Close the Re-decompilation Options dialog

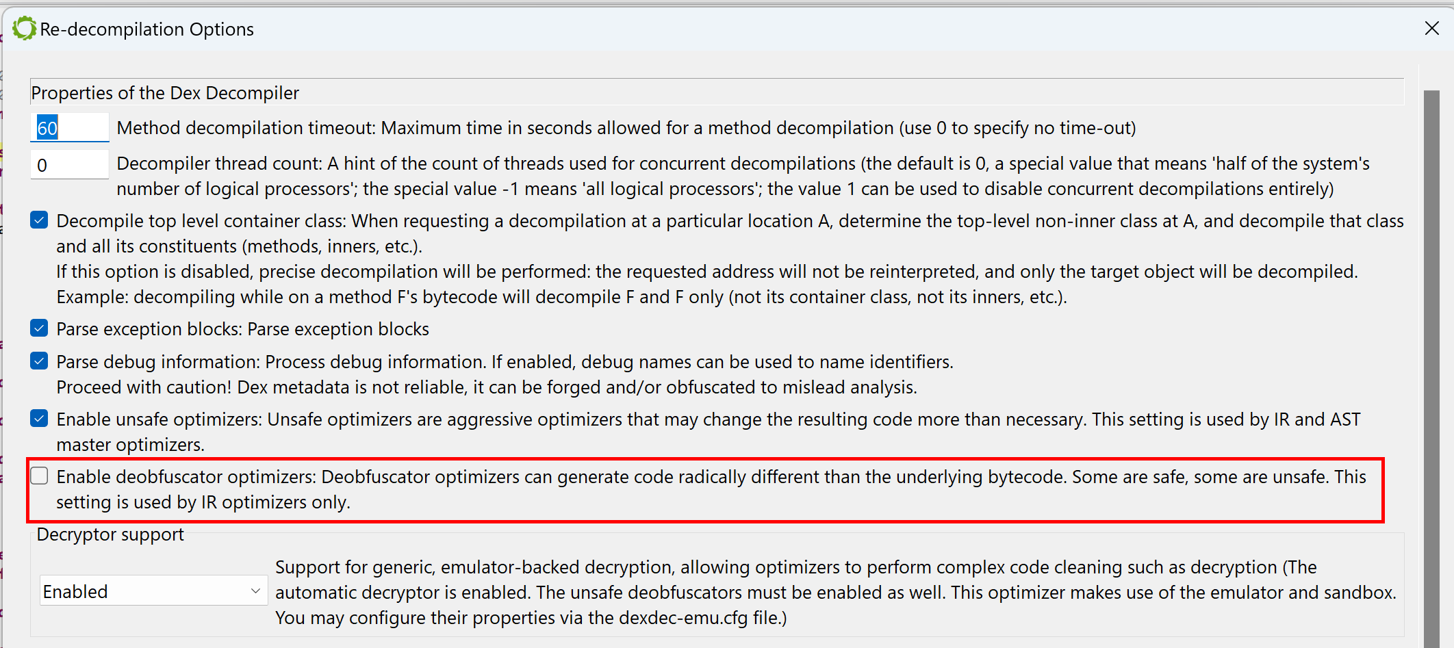1431,28
